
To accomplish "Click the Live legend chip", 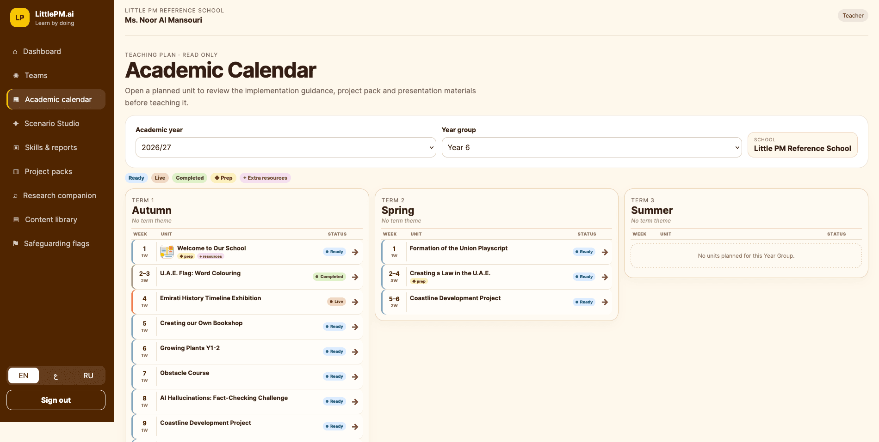I will pos(160,178).
